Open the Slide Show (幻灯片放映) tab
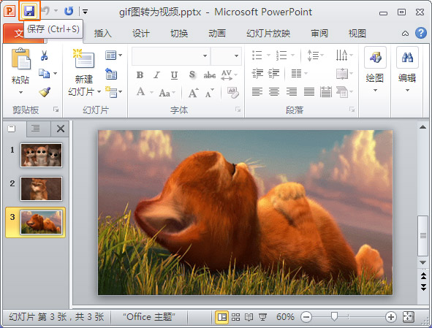432x328 pixels. pyautogui.click(x=268, y=34)
